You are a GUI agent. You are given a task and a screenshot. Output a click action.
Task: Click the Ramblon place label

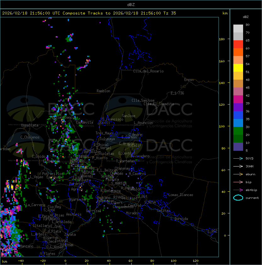pos(103,91)
